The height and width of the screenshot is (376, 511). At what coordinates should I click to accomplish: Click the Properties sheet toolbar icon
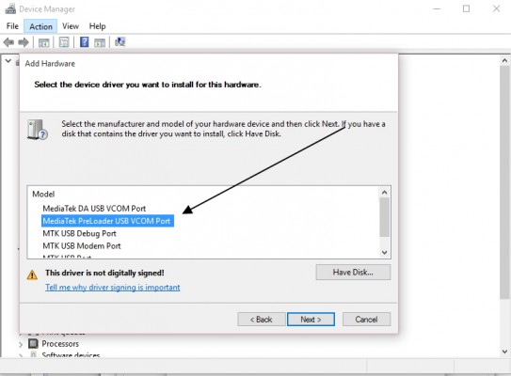pos(64,42)
